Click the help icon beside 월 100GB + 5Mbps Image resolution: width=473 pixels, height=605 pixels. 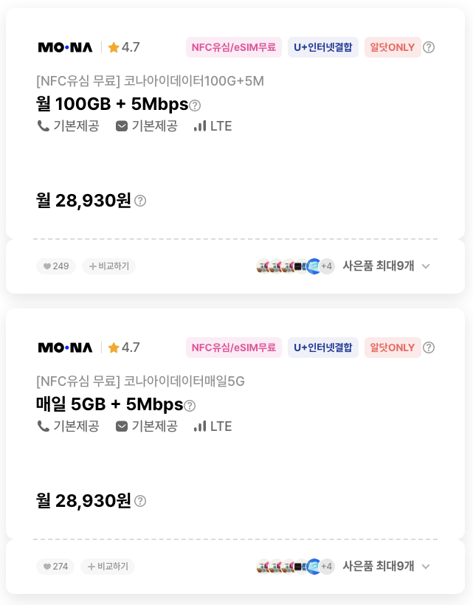click(x=195, y=106)
